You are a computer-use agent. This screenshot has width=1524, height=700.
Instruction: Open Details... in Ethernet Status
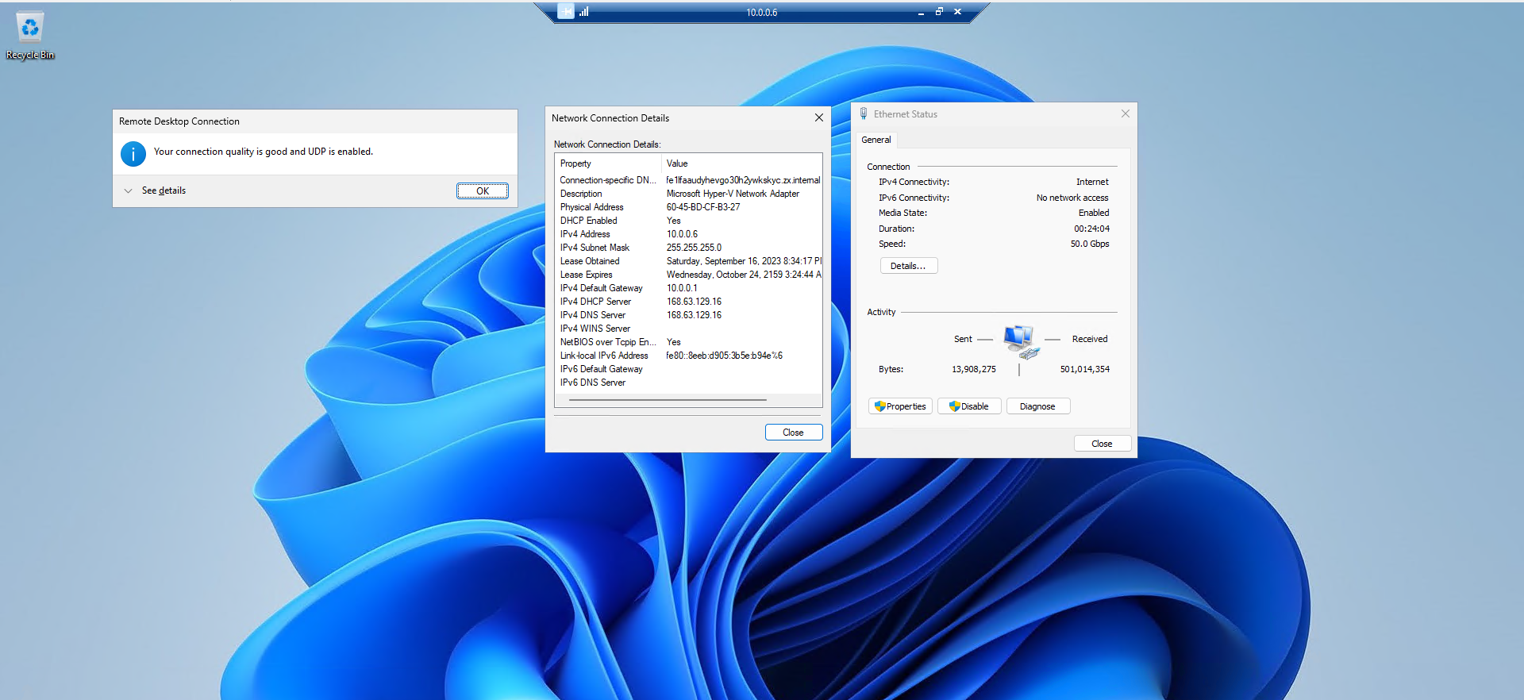click(909, 266)
